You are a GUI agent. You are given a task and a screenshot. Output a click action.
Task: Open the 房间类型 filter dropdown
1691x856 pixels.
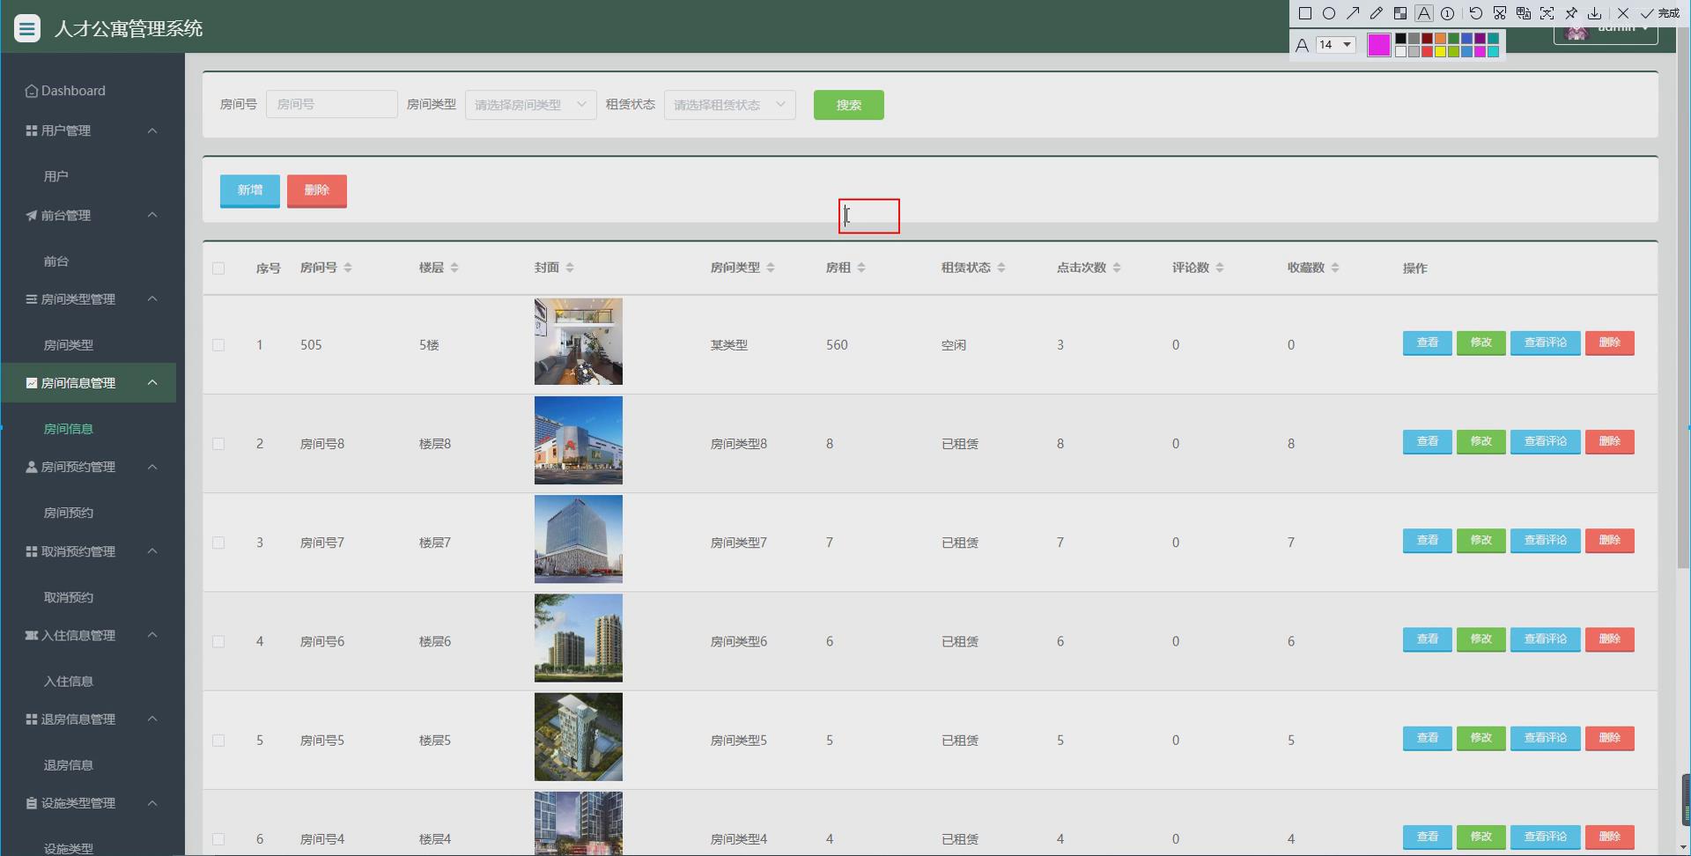pyautogui.click(x=531, y=105)
